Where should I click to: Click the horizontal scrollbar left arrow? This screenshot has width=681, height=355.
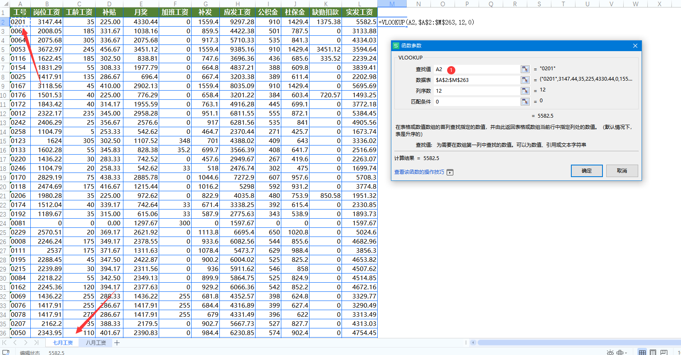(x=473, y=343)
